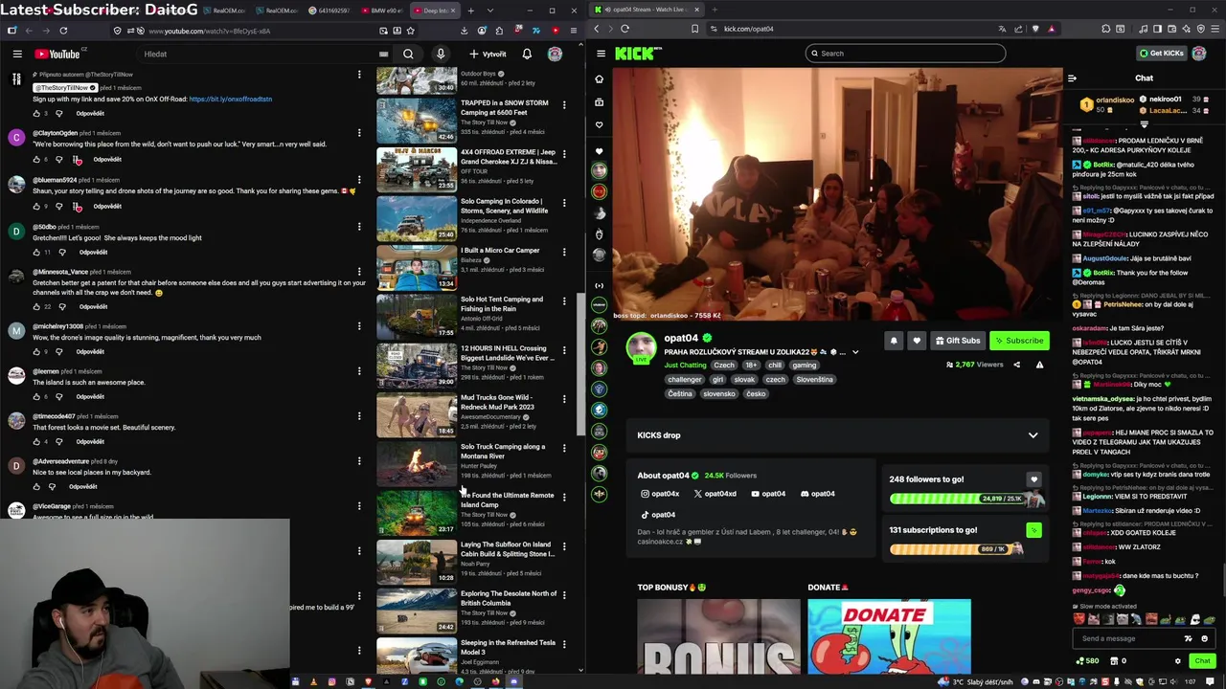Image resolution: width=1226 pixels, height=689 pixels.
Task: Collapse the Kick chat panel arrow
Action: tap(1072, 78)
